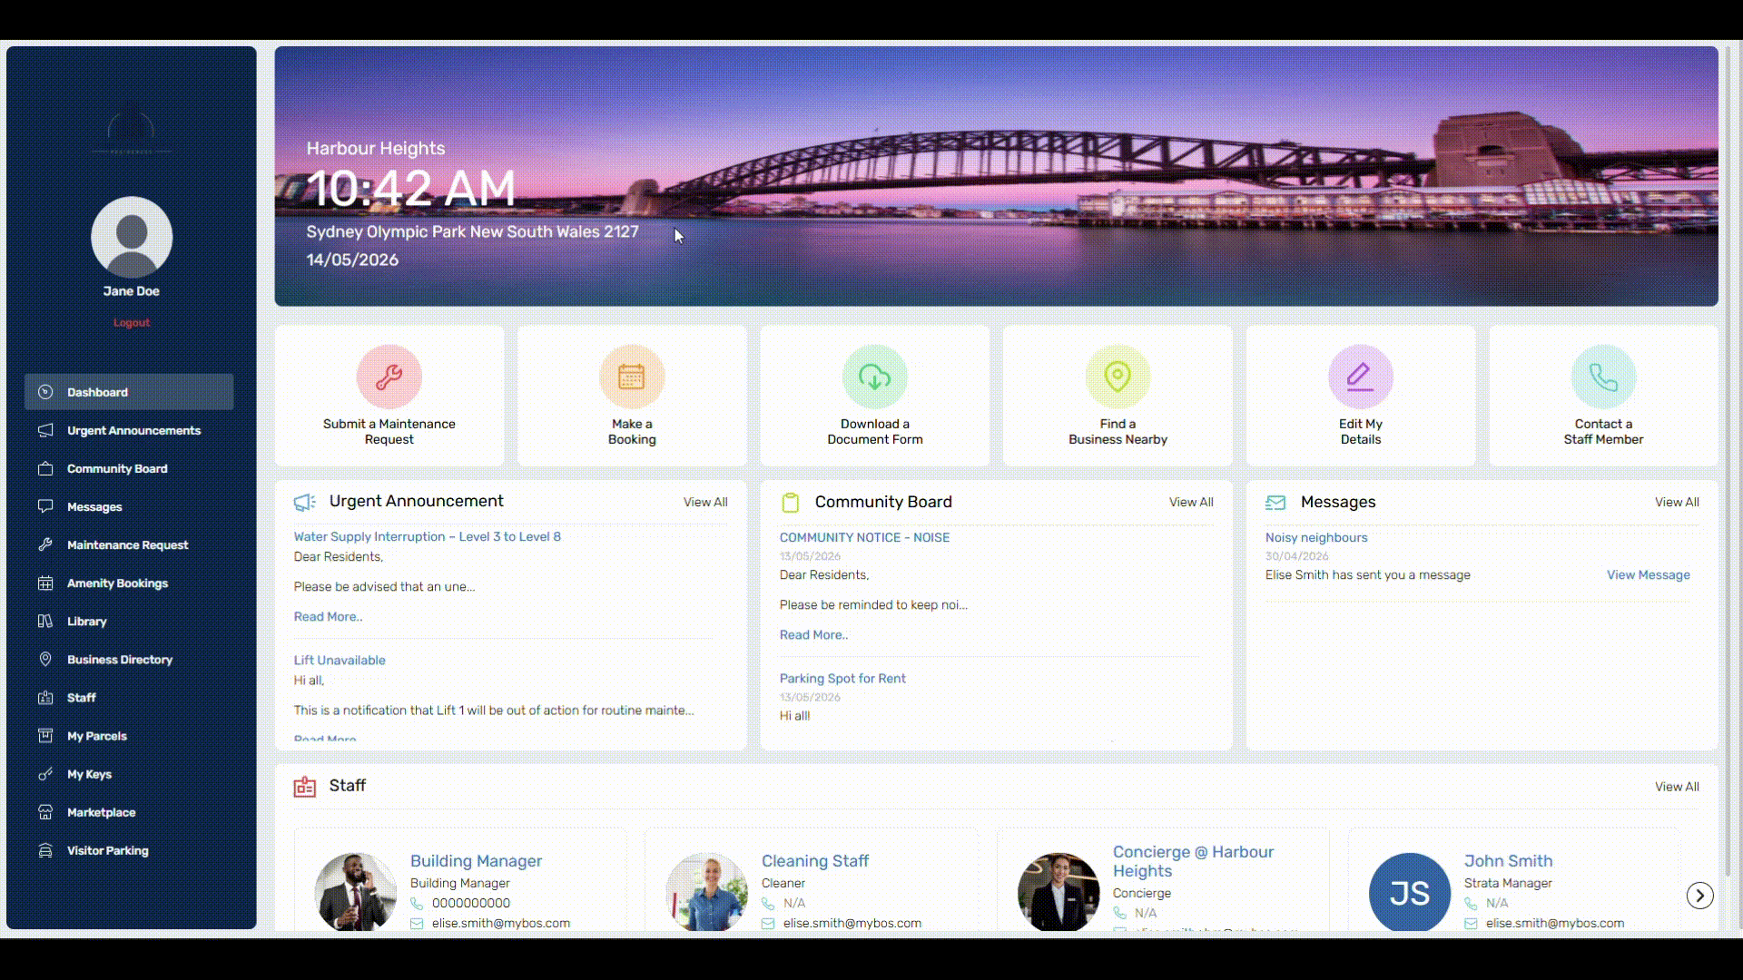Click the Marketplace shop icon in sidebar
This screenshot has width=1743, height=980.
click(x=45, y=812)
